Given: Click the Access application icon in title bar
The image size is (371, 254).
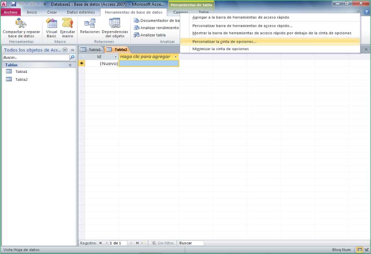Looking at the screenshot, I should point(4,4).
